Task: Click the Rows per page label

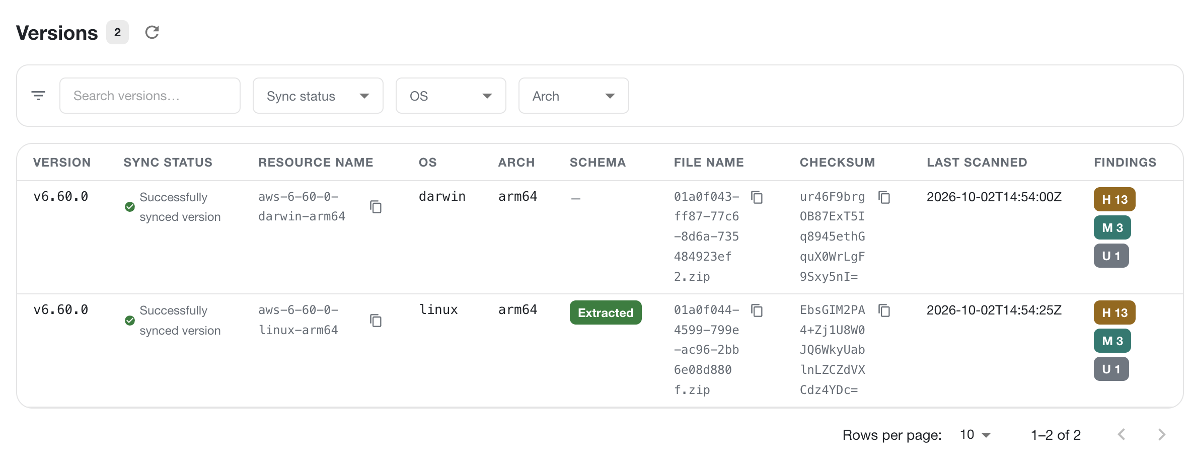Action: [x=892, y=435]
